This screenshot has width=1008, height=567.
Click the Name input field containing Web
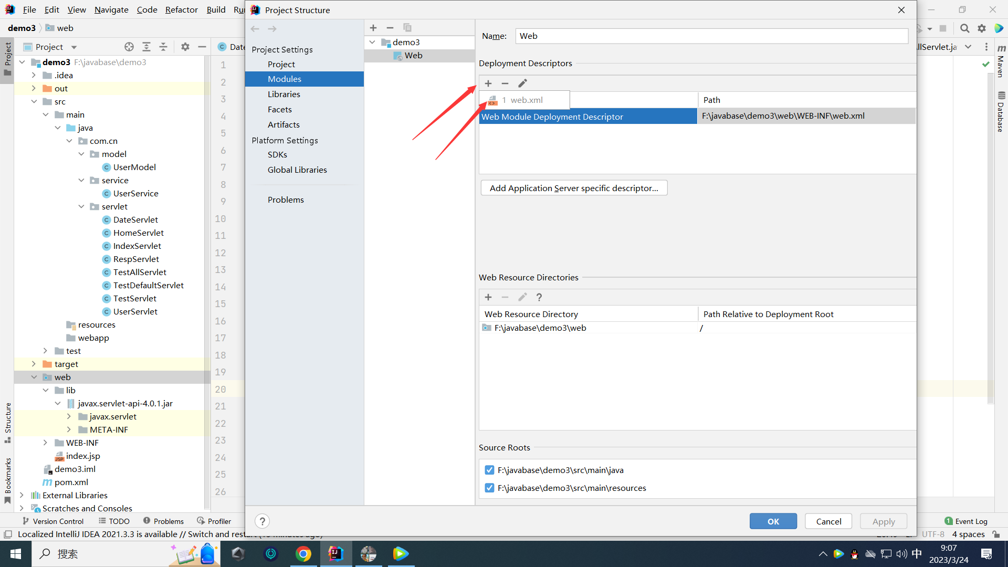(x=711, y=36)
